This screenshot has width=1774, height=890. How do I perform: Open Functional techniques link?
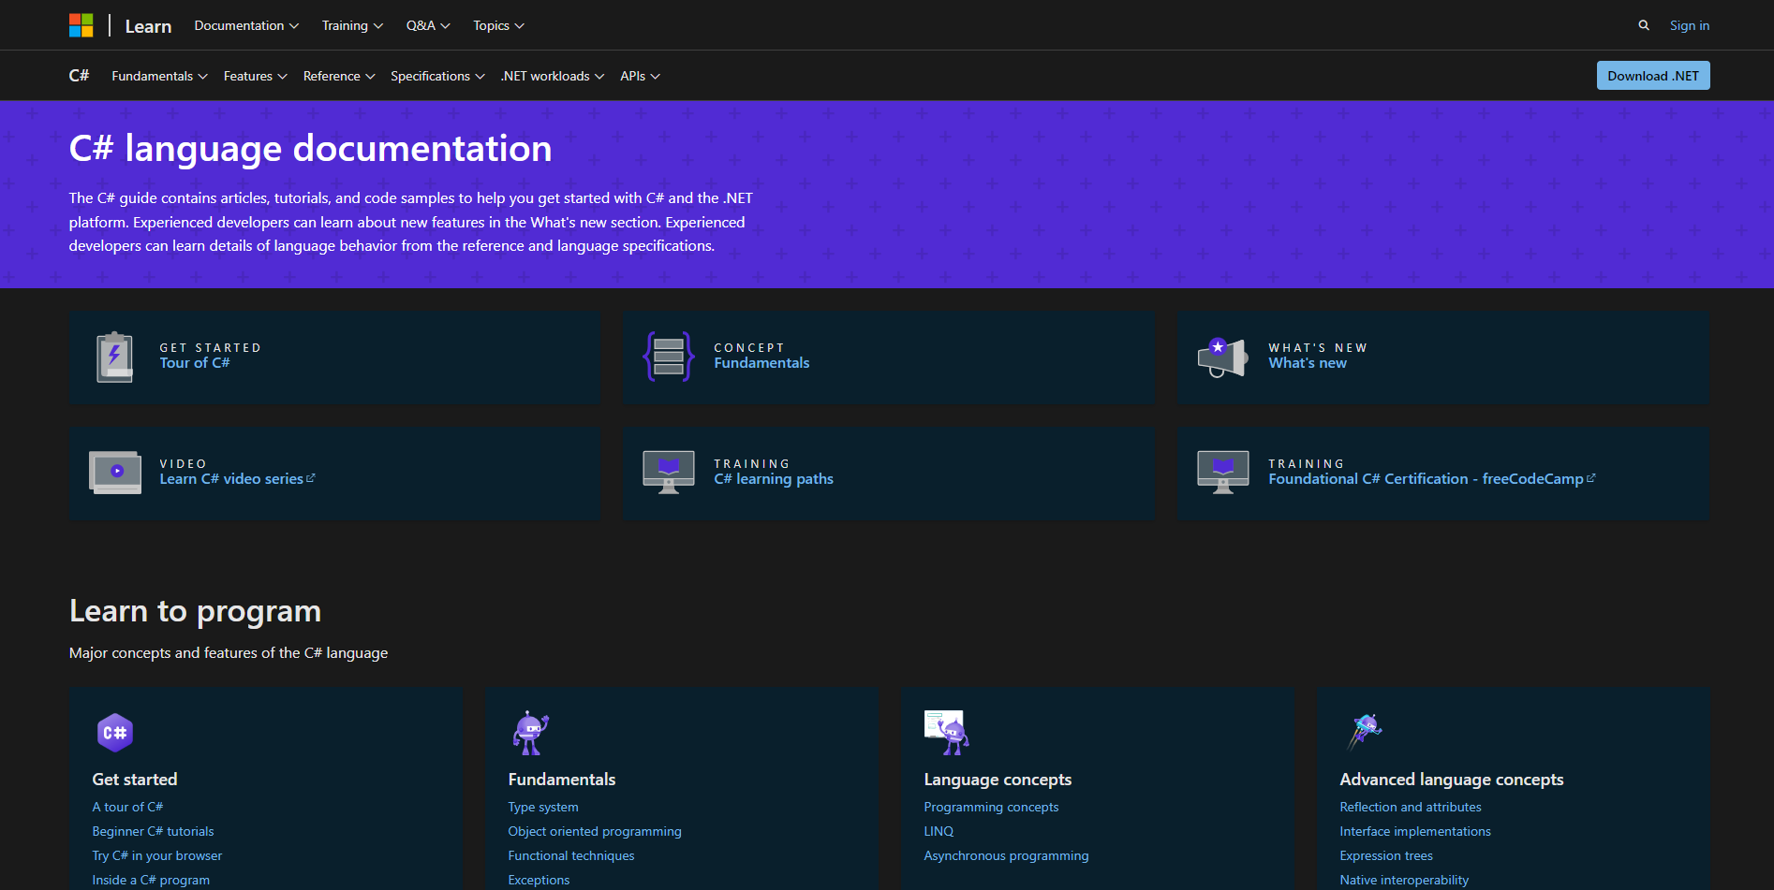click(571, 855)
